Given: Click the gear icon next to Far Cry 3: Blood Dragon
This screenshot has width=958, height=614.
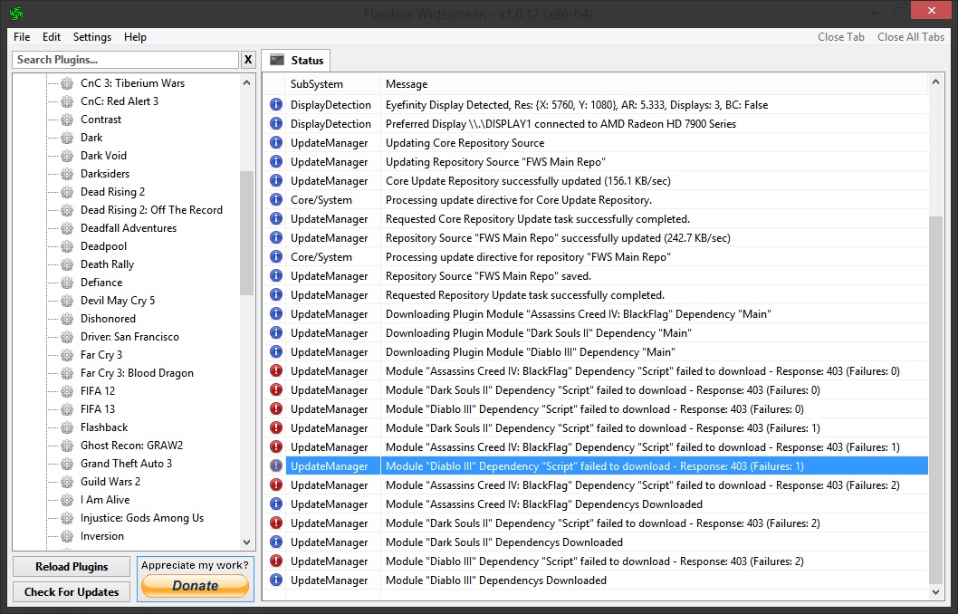Looking at the screenshot, I should click(x=67, y=373).
